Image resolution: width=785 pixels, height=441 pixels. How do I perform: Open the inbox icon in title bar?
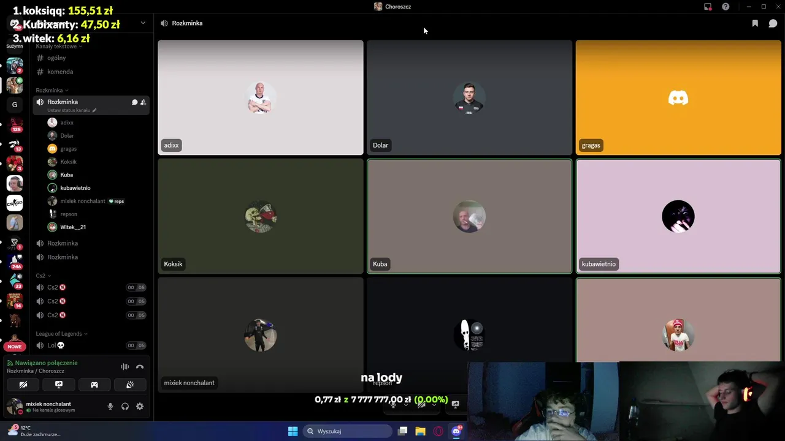click(x=708, y=7)
